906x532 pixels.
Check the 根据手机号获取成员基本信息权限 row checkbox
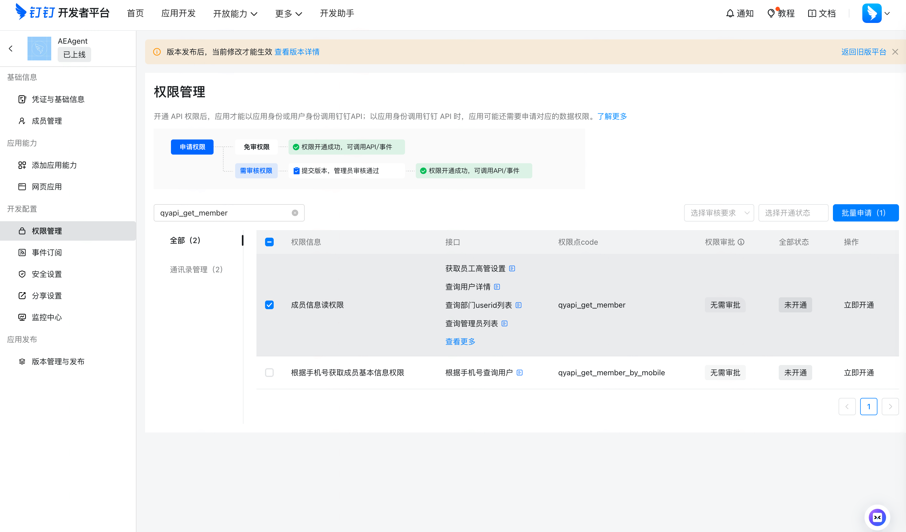click(x=269, y=373)
